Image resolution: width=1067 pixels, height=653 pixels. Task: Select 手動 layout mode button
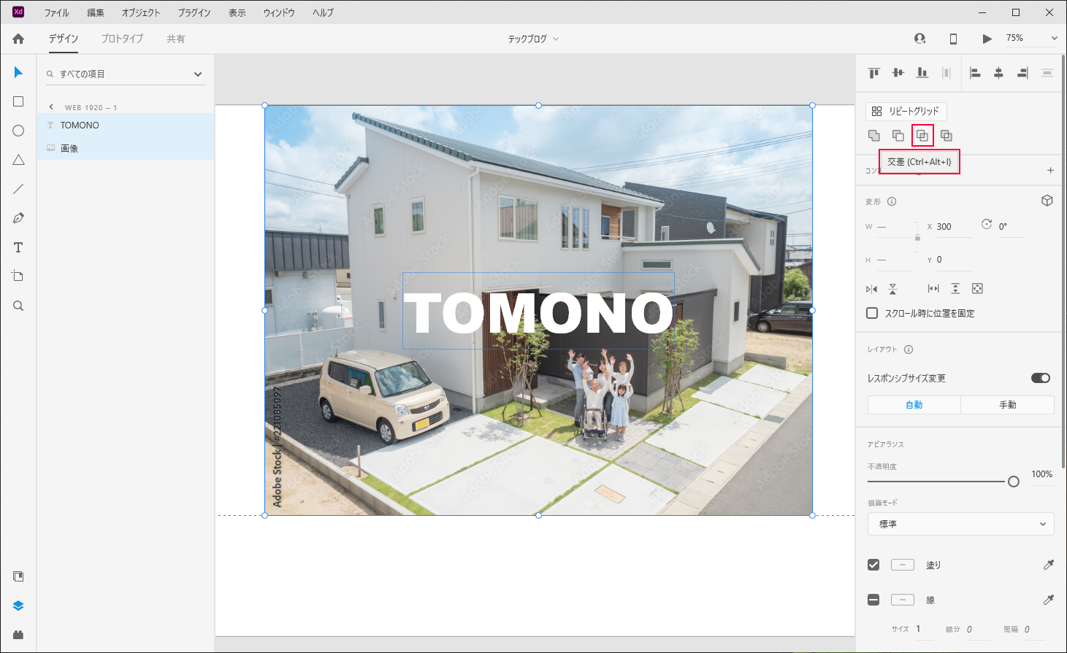1007,404
